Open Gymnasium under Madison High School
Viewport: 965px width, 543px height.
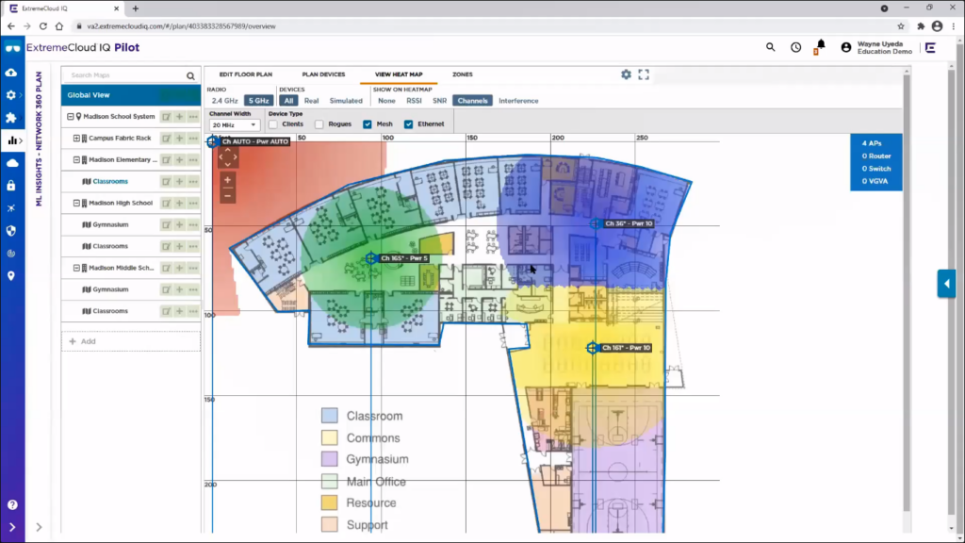coord(110,224)
